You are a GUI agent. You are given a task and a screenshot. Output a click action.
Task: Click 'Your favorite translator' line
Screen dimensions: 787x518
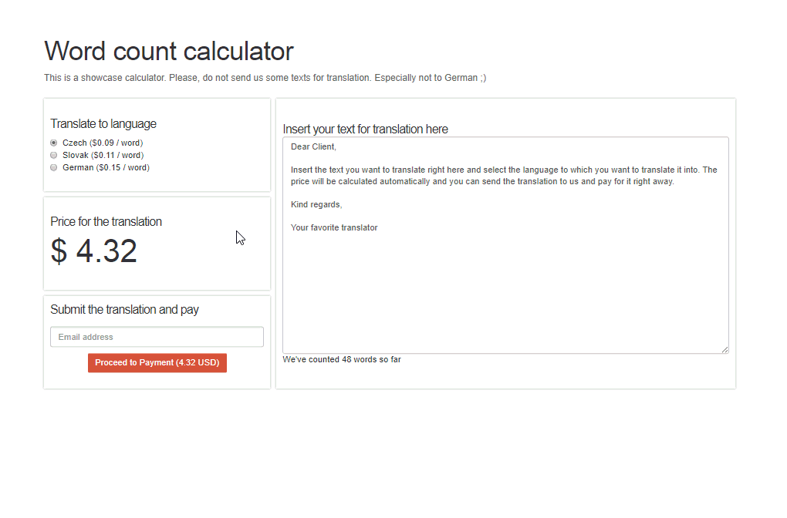334,227
